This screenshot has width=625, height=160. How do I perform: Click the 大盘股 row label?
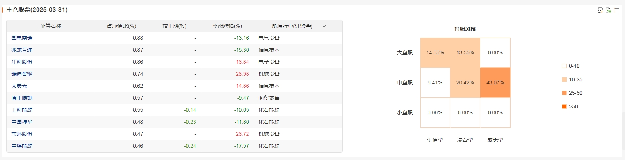(x=405, y=53)
